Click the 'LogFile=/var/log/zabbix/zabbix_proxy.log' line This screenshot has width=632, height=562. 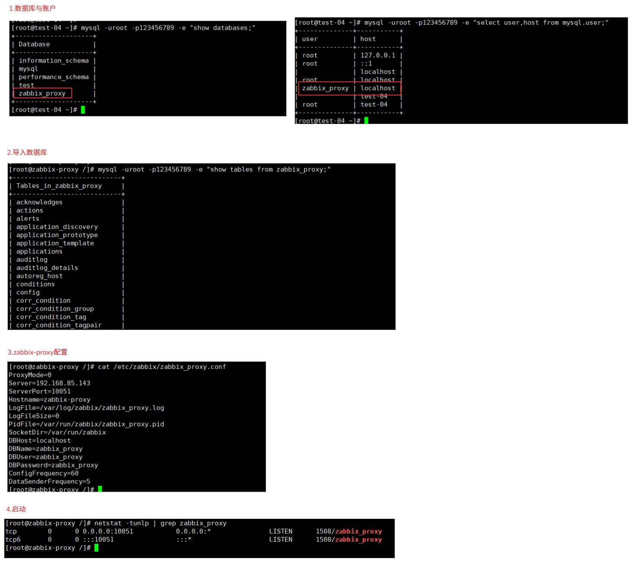click(x=86, y=408)
